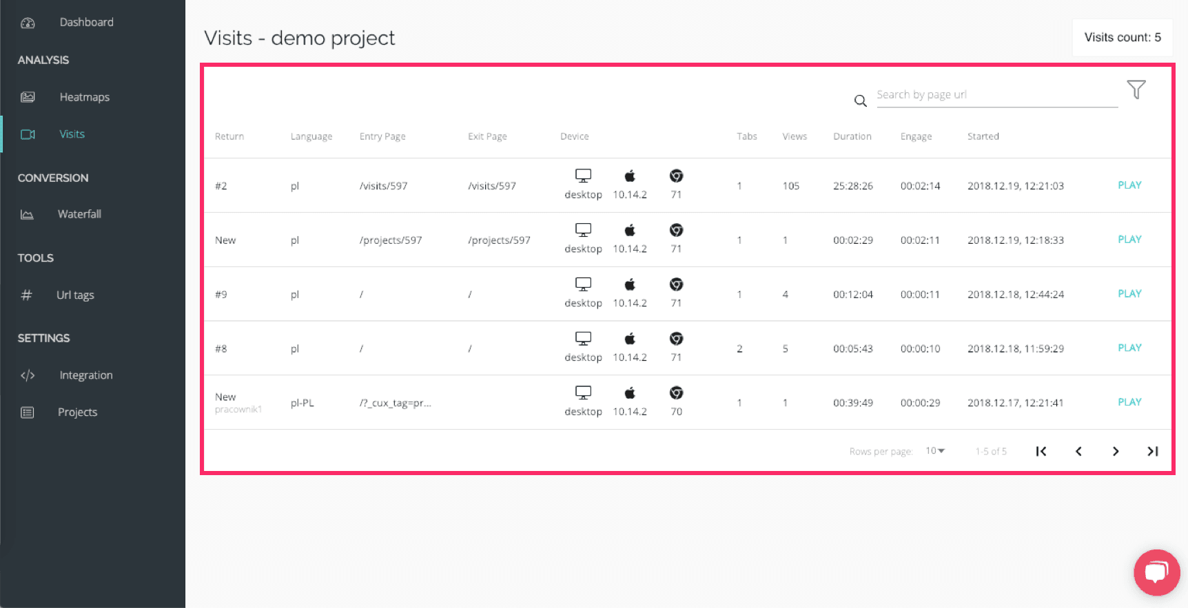Click the Visits camera icon
Screen dimensions: 1188x608
pyautogui.click(x=28, y=134)
